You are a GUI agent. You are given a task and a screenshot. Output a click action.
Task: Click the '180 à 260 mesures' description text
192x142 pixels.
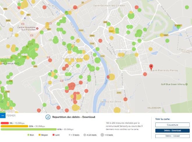pos(124,126)
